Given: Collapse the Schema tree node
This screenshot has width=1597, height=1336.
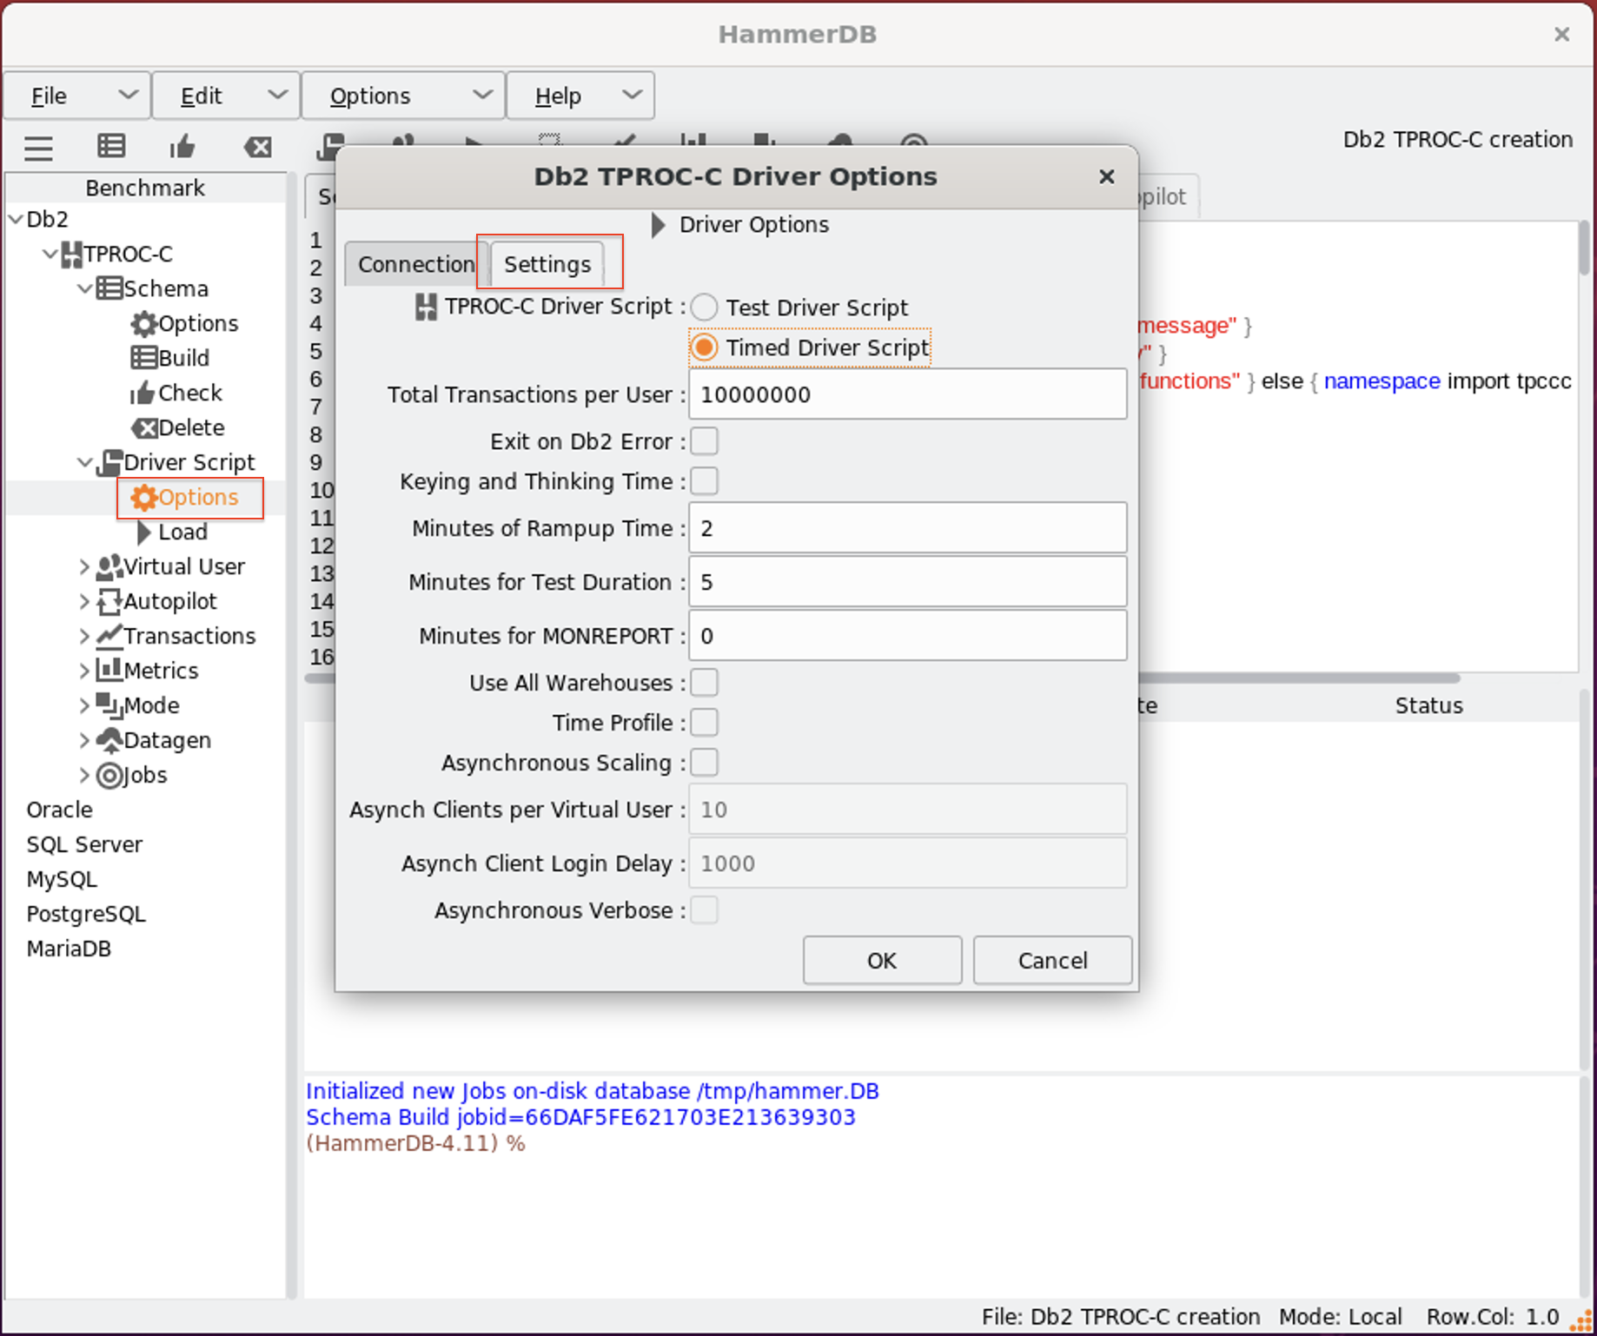Looking at the screenshot, I should pyautogui.click(x=85, y=288).
